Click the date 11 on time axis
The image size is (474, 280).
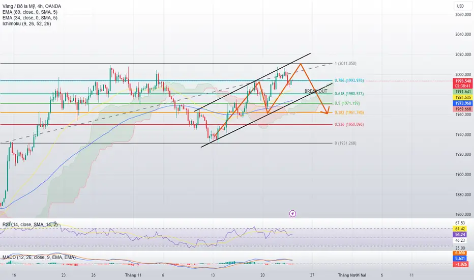(x=412, y=275)
